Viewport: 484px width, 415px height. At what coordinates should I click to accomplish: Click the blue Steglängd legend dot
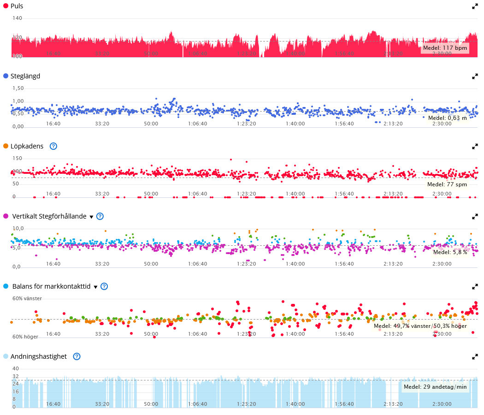(x=6, y=76)
